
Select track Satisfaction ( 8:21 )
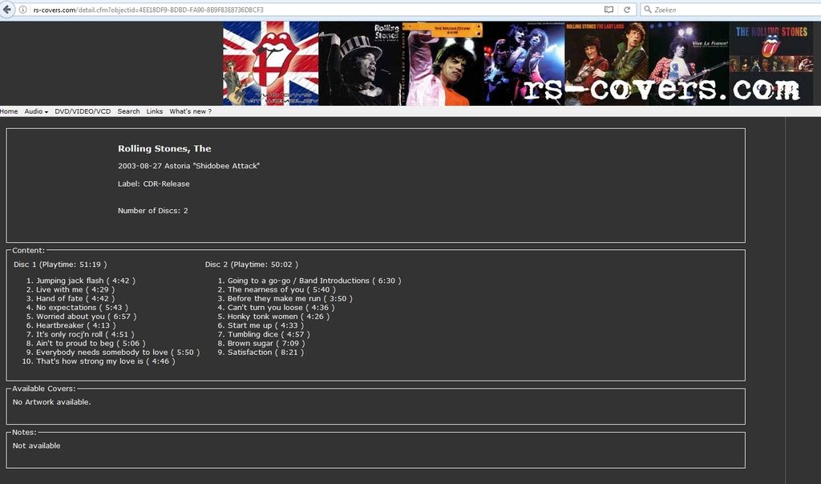265,352
